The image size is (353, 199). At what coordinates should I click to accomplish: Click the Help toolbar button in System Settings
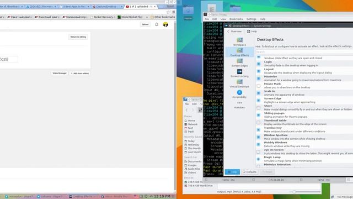click(252, 32)
